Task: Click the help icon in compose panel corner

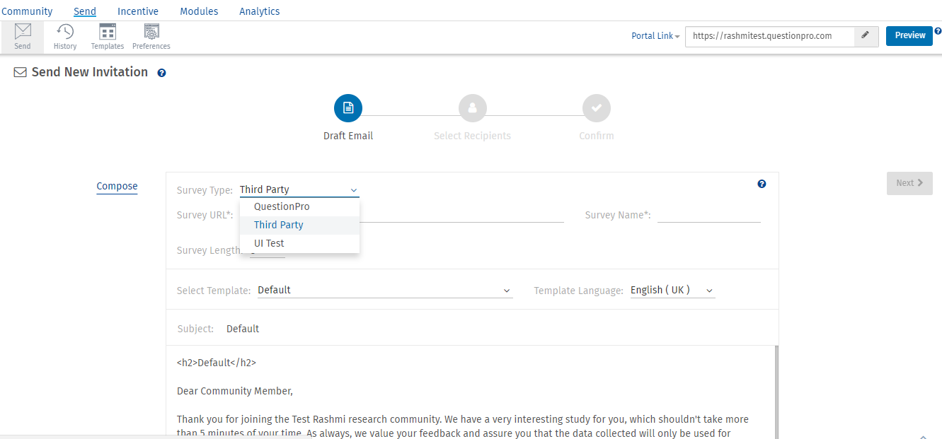Action: (762, 184)
